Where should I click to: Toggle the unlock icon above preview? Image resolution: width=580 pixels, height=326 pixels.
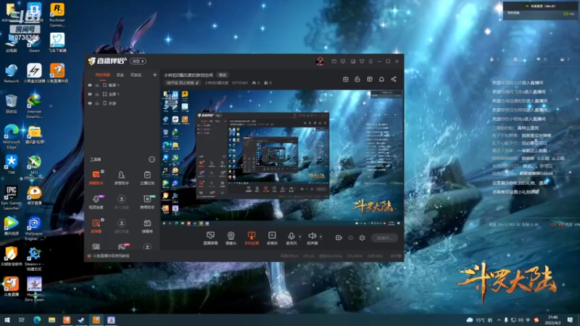point(357,79)
